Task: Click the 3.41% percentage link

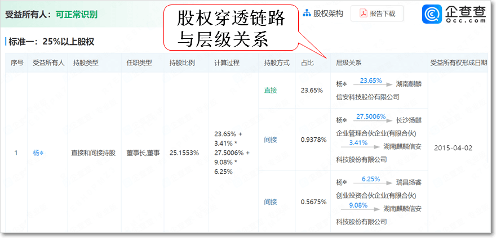Action: [x=358, y=143]
